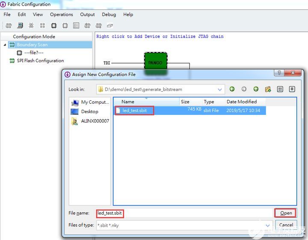This screenshot has height=240, width=308.
Task: Click the eraser toolbar icon
Action: click(110, 26)
